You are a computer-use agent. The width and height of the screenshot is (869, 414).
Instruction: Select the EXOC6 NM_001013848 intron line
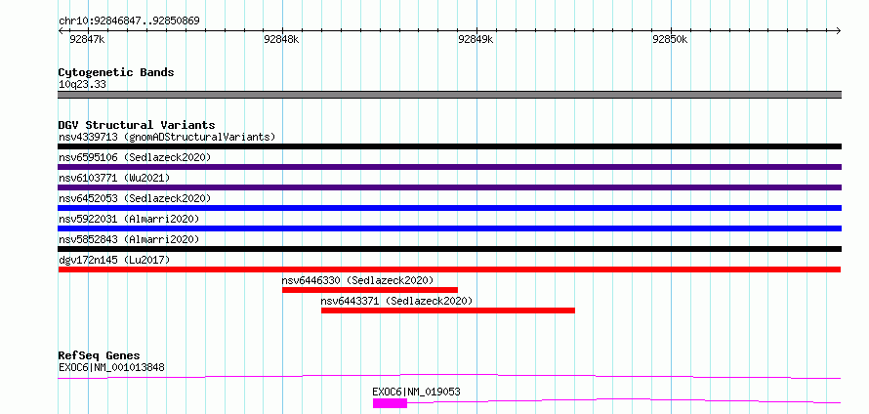[449, 376]
